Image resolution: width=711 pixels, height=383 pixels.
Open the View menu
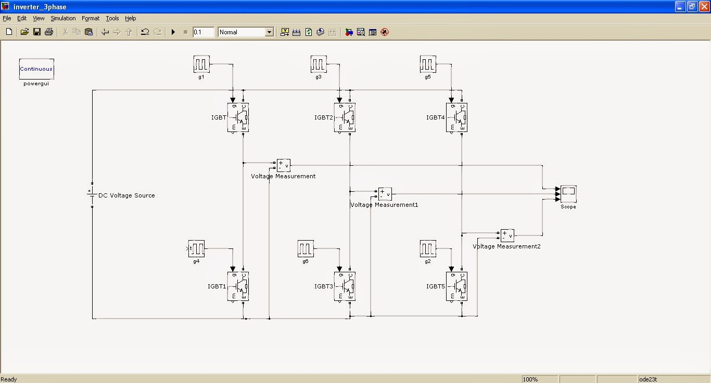tap(39, 18)
